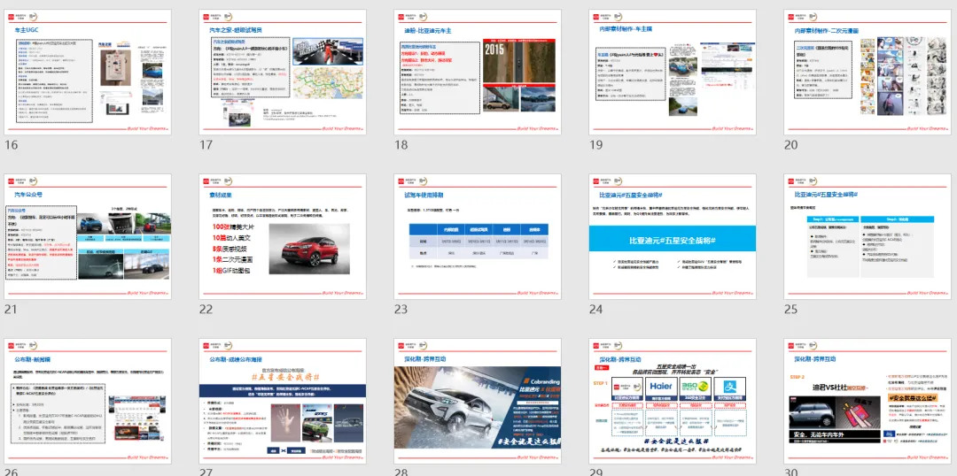Select slide 29 thumbnail showing Haier and 360 logos
957x476 pixels.
click(x=673, y=401)
